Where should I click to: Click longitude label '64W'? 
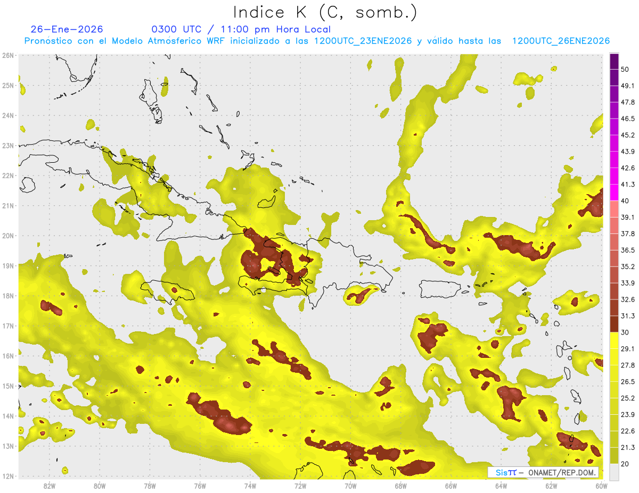tap(501, 486)
